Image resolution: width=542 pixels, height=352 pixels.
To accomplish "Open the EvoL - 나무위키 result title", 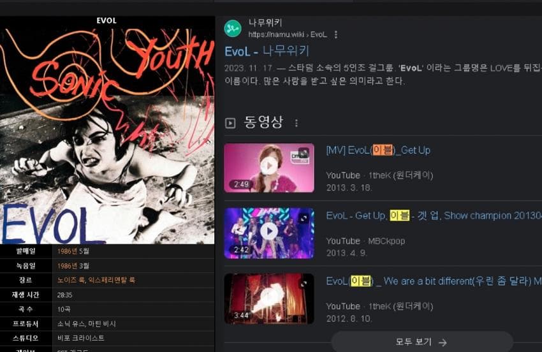I will [267, 52].
